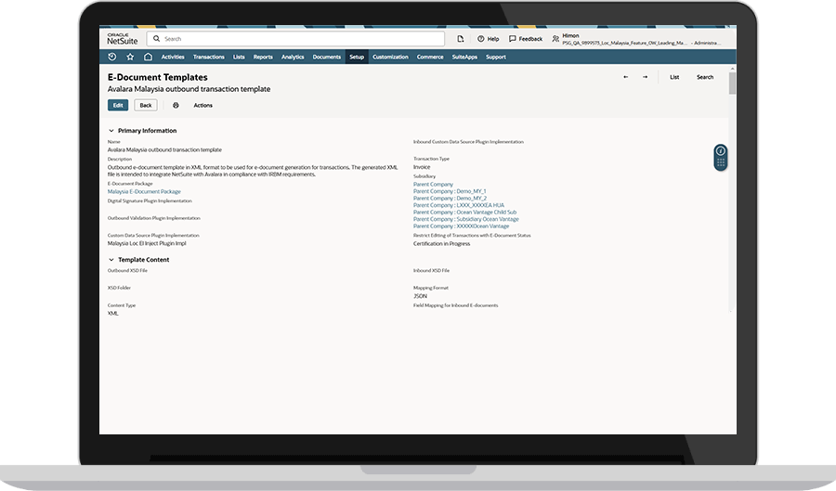The width and height of the screenshot is (836, 491).
Task: Click 'Certification in Progress' value
Action: pyautogui.click(x=441, y=243)
